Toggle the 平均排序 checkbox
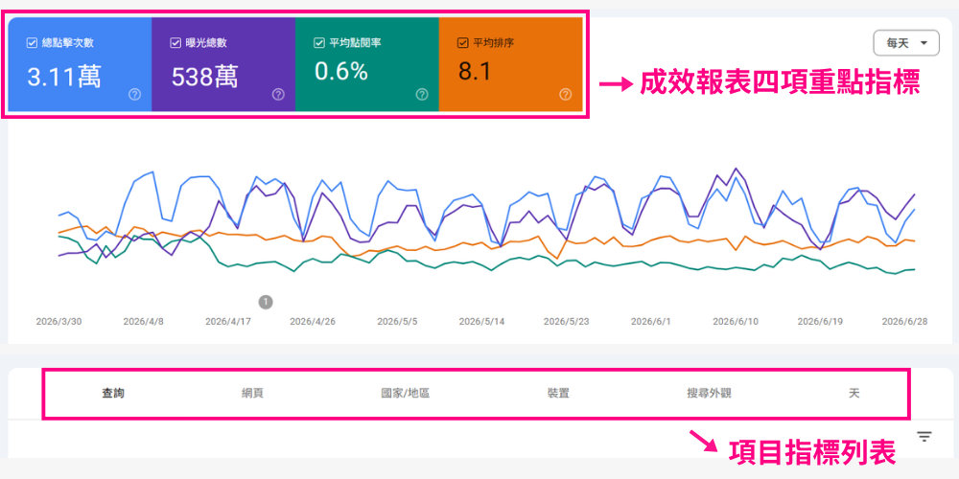This screenshot has width=959, height=479. 463,43
